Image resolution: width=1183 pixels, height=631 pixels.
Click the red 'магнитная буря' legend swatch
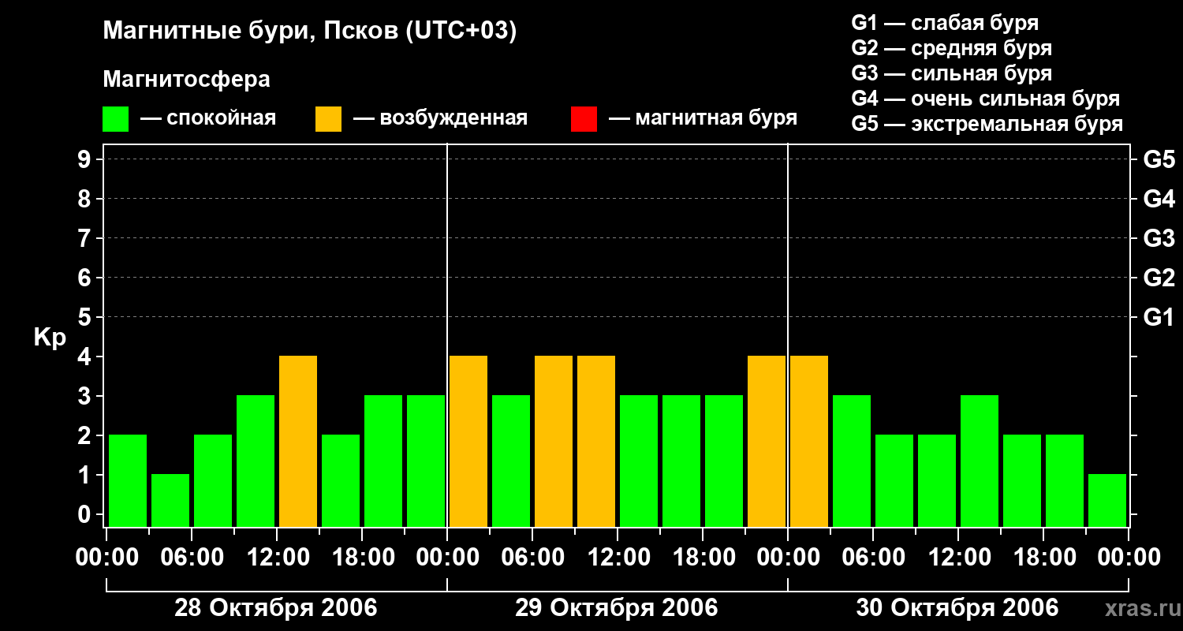584,119
